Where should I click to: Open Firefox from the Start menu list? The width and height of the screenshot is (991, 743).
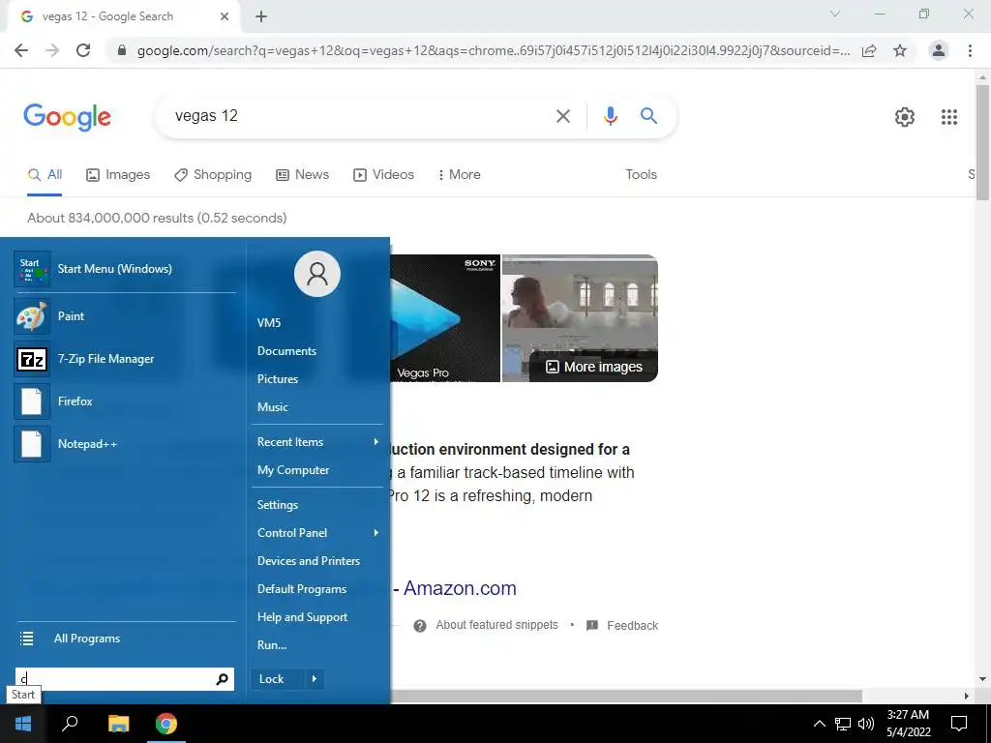tap(125, 401)
